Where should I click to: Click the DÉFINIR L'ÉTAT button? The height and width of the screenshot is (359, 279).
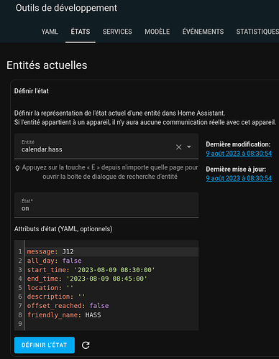(x=45, y=345)
